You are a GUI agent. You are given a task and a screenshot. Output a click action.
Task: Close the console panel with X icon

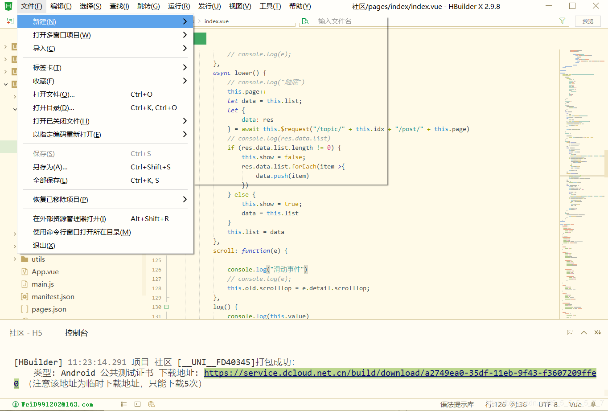pyautogui.click(x=598, y=333)
